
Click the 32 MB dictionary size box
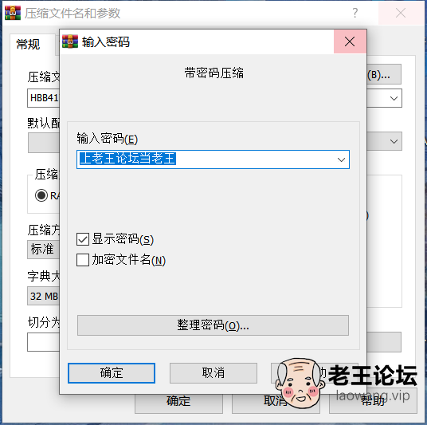tap(44, 296)
